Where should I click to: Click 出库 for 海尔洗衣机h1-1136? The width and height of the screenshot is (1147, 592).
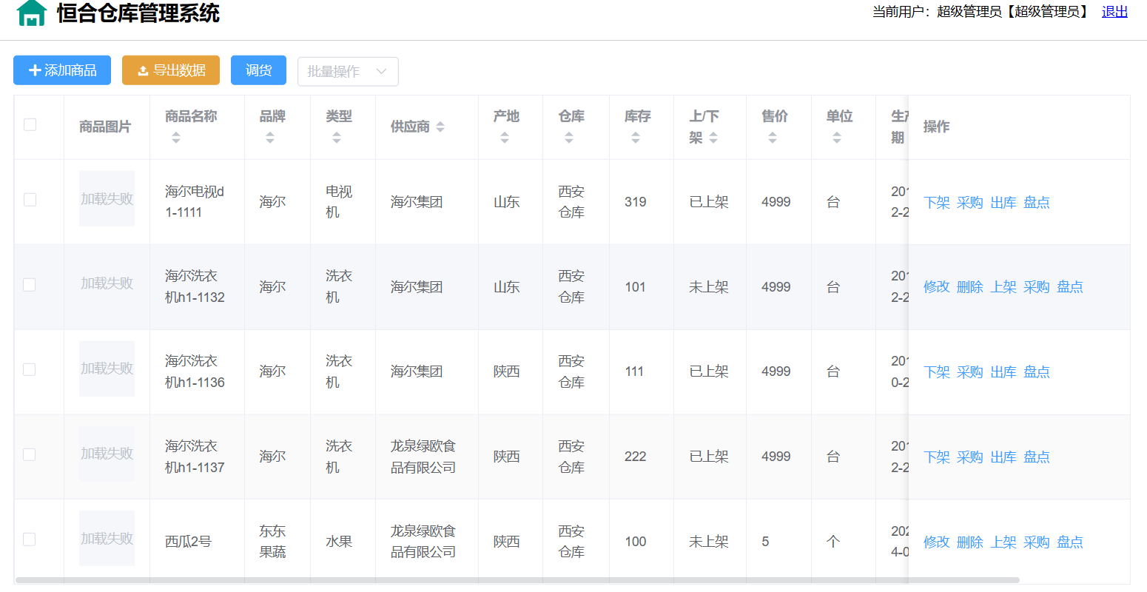tap(1003, 372)
